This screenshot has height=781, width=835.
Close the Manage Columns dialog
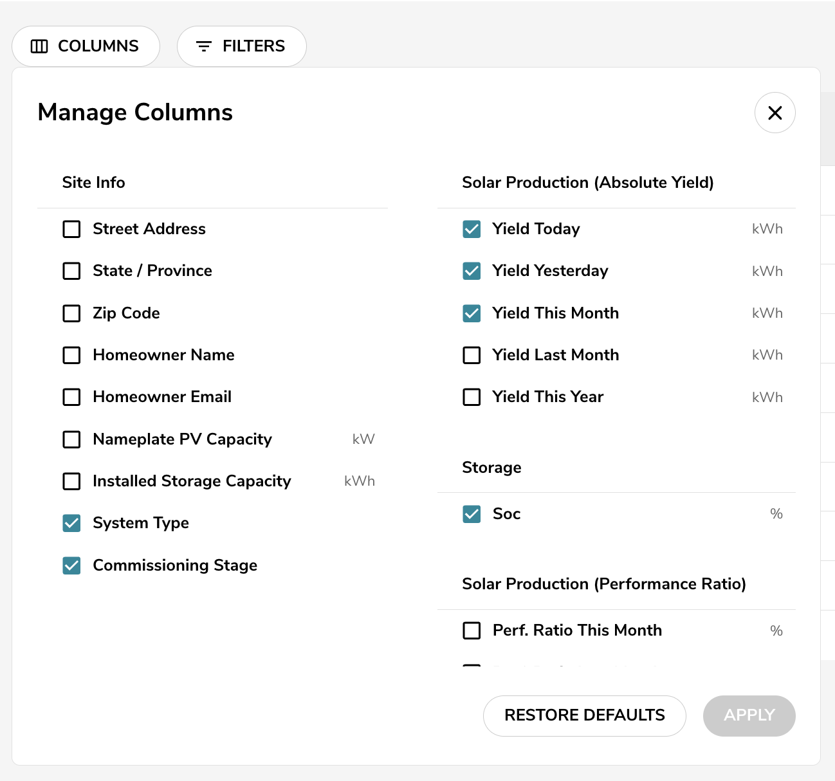point(775,113)
